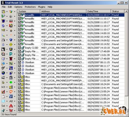
Task: Click the red letter A protector icon
Action: click(x=11, y=106)
